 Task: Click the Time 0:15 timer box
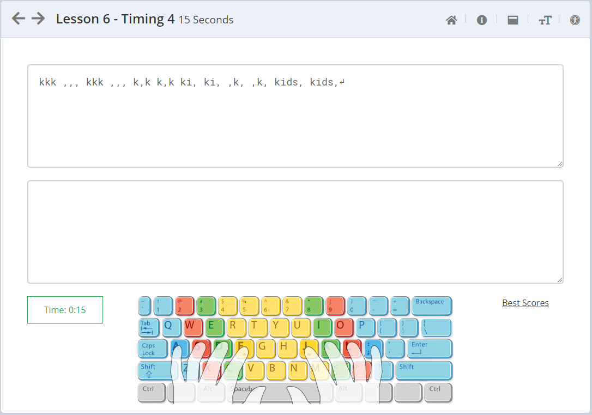click(x=65, y=309)
